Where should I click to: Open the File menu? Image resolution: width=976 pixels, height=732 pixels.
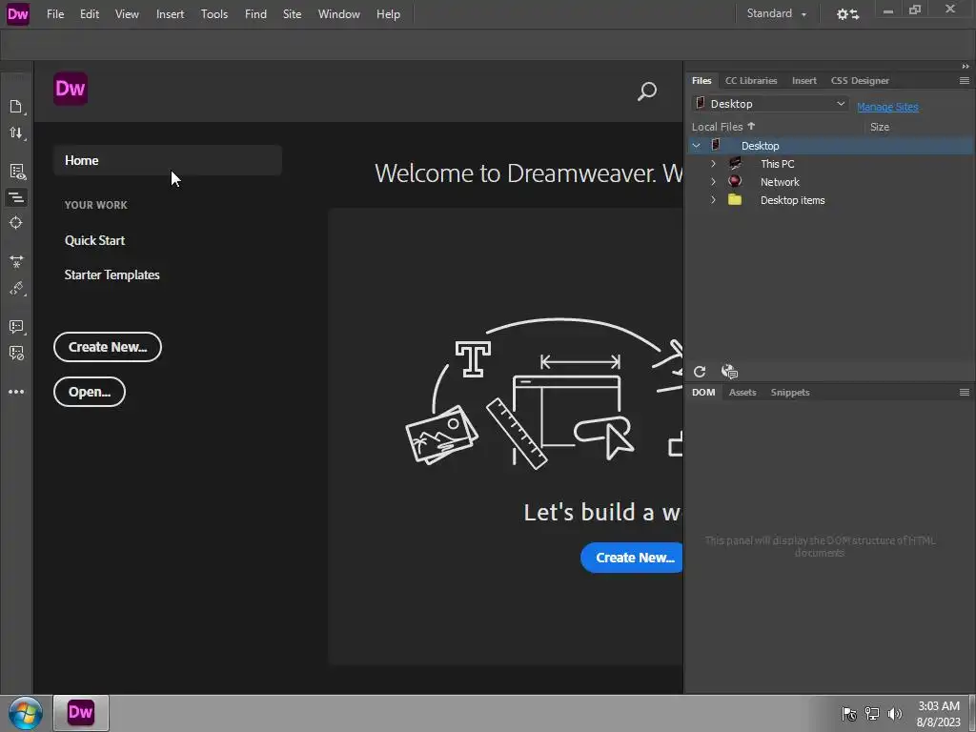[x=55, y=13]
